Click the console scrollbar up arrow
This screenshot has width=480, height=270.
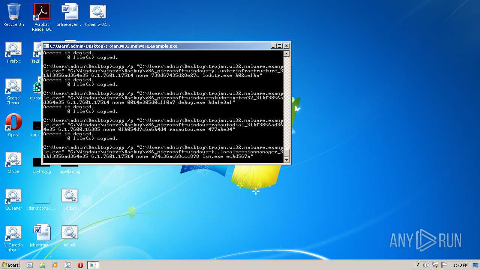286,53
